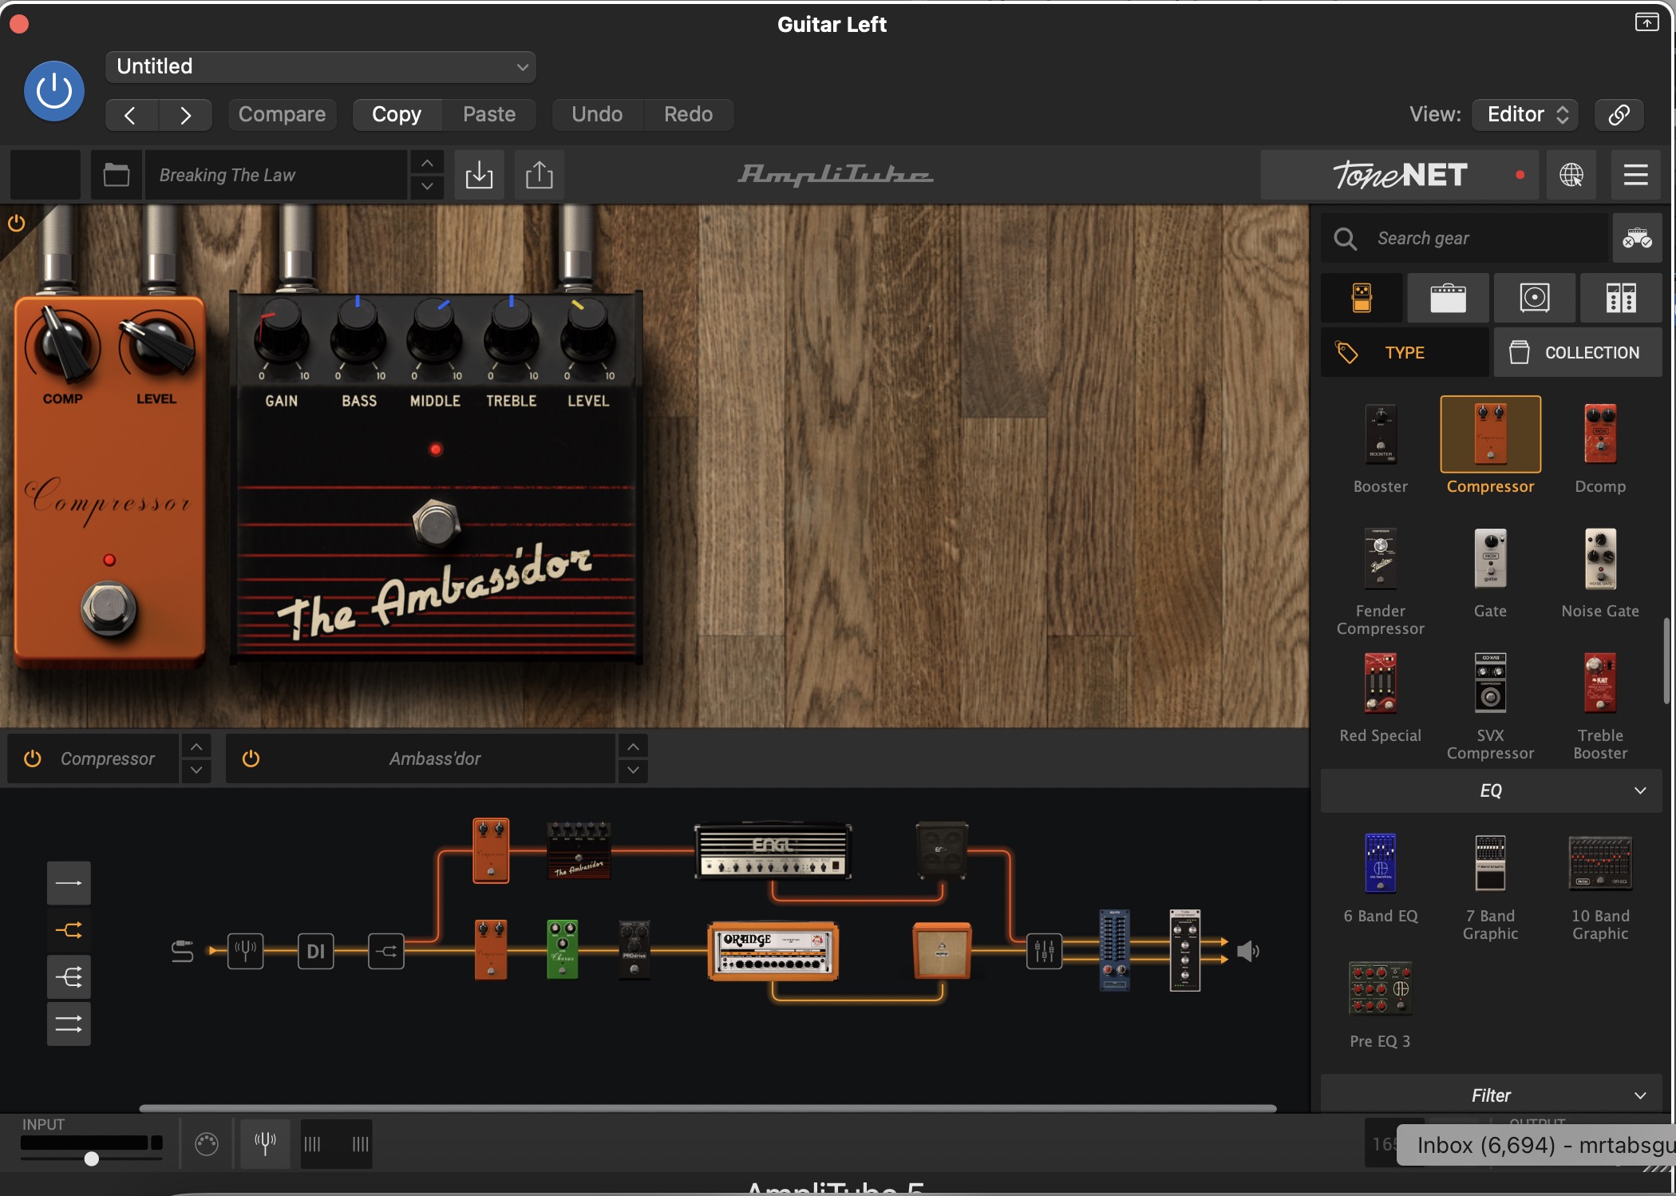The height and width of the screenshot is (1196, 1676).
Task: Click the export share icon
Action: (540, 175)
